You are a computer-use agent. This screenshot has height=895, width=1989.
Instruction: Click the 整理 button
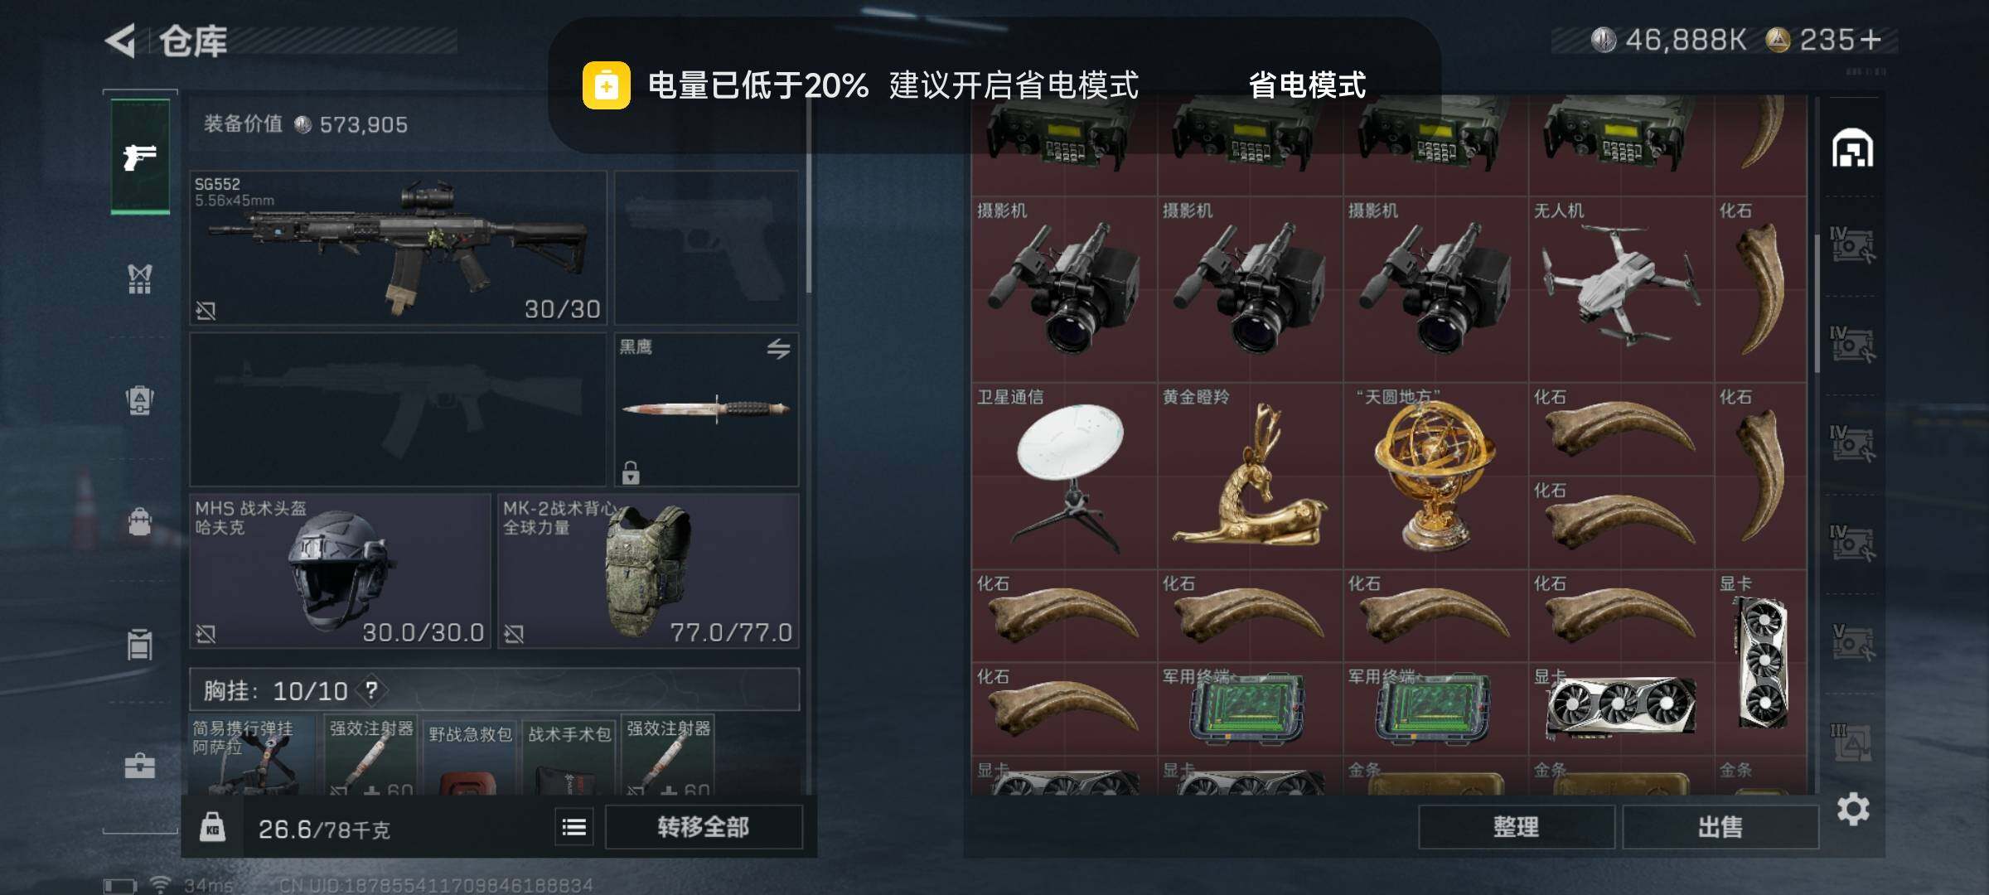[1516, 827]
